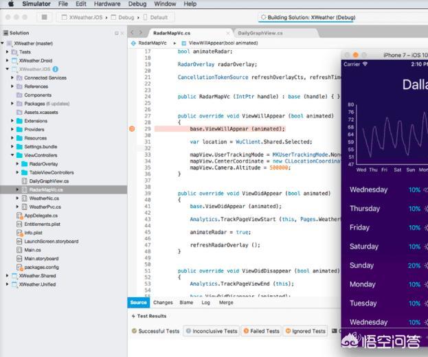Select the AppDelegate.cs file icon
428x357 pixels.
pyautogui.click(x=19, y=216)
